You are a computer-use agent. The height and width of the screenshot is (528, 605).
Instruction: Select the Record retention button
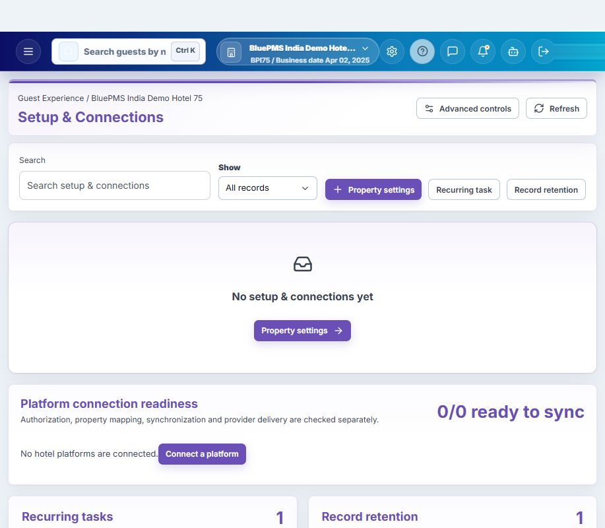(546, 189)
